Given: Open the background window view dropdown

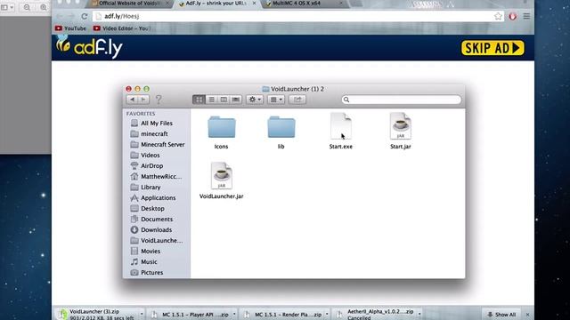Looking at the screenshot, I should [6, 7].
